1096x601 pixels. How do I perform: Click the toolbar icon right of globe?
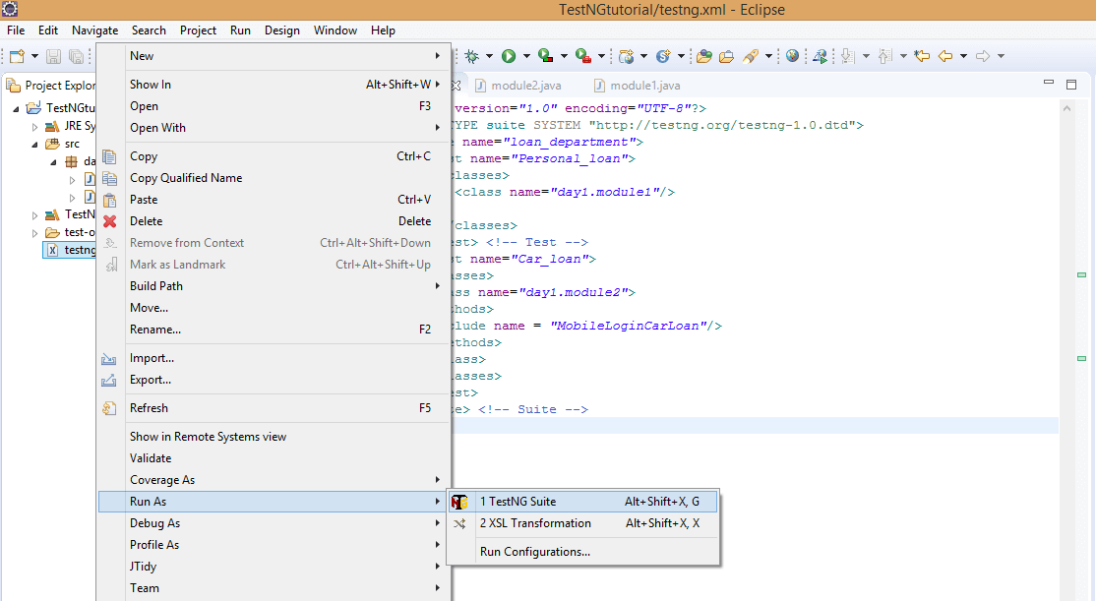coord(820,56)
